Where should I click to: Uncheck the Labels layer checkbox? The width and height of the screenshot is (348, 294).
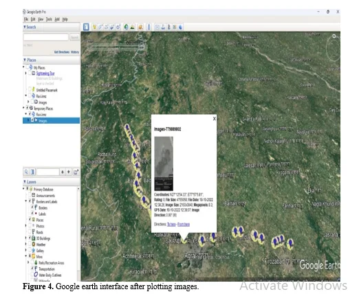click(x=32, y=214)
